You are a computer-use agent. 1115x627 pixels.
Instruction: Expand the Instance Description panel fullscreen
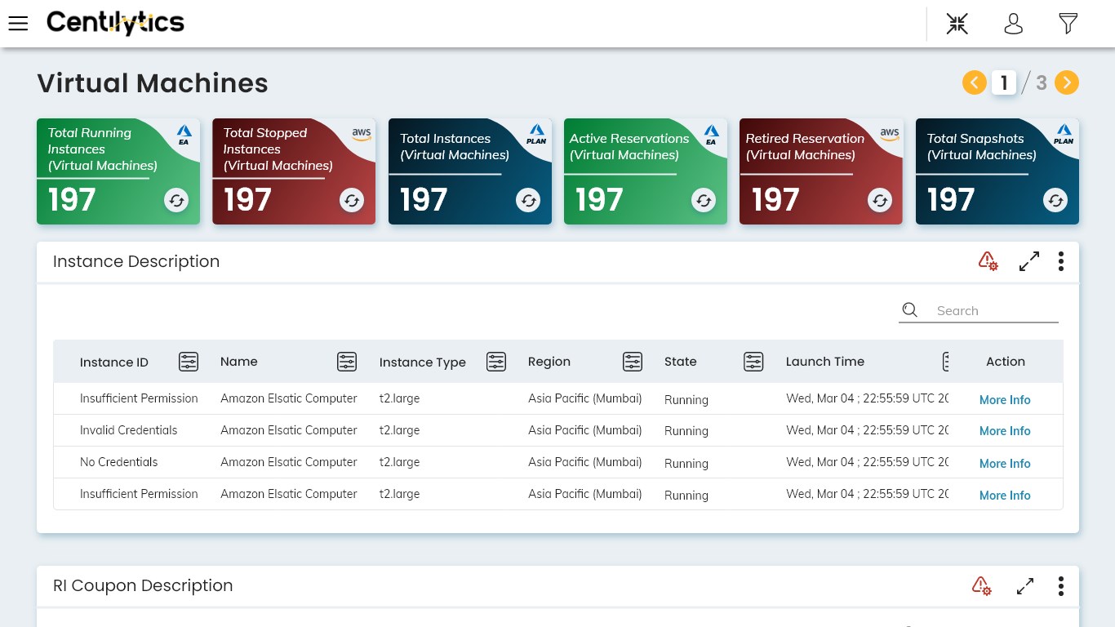(x=1029, y=261)
